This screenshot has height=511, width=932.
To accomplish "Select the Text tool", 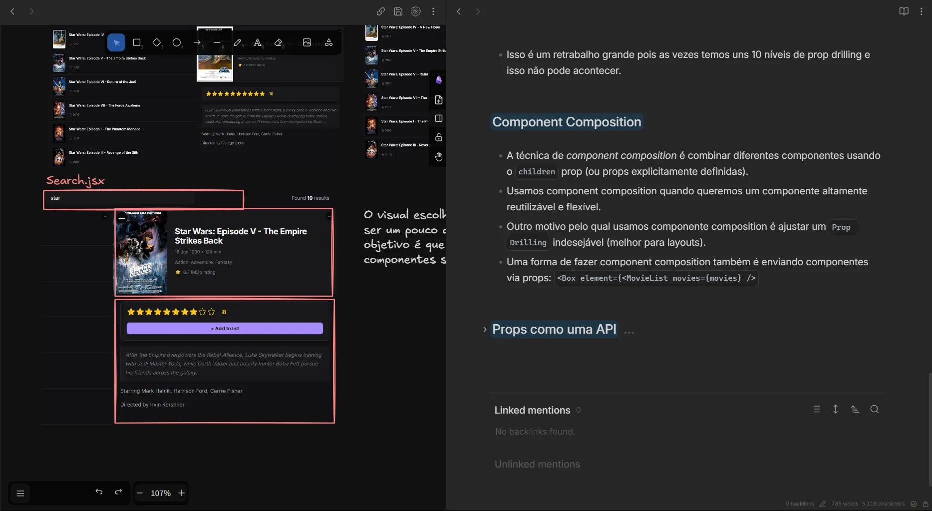I will (x=258, y=43).
